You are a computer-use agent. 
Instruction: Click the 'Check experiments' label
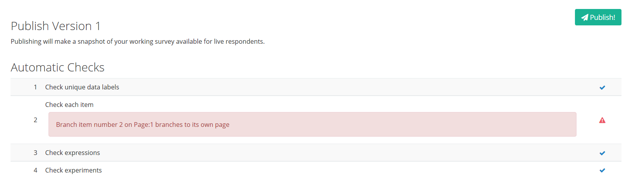[x=73, y=170]
